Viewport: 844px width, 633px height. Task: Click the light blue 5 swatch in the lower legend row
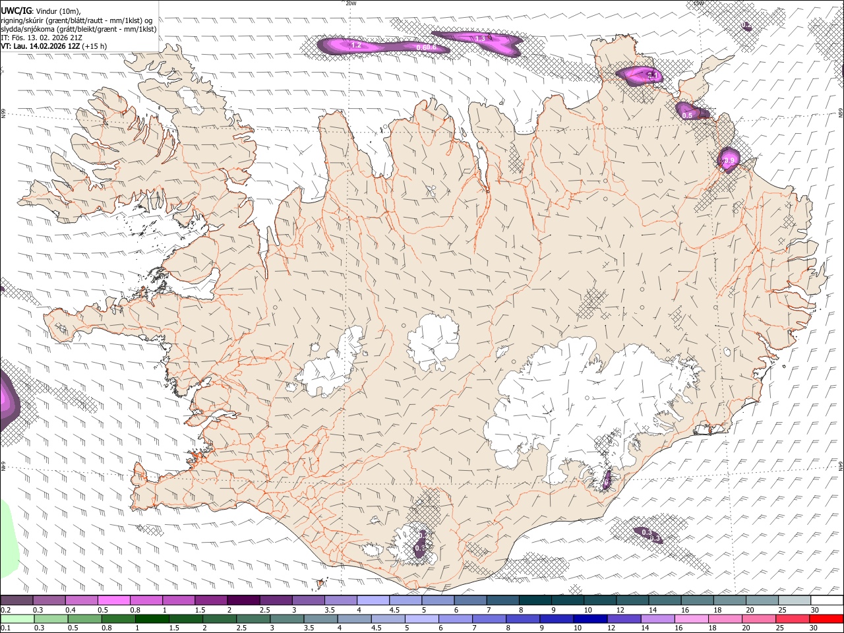pyautogui.click(x=422, y=618)
